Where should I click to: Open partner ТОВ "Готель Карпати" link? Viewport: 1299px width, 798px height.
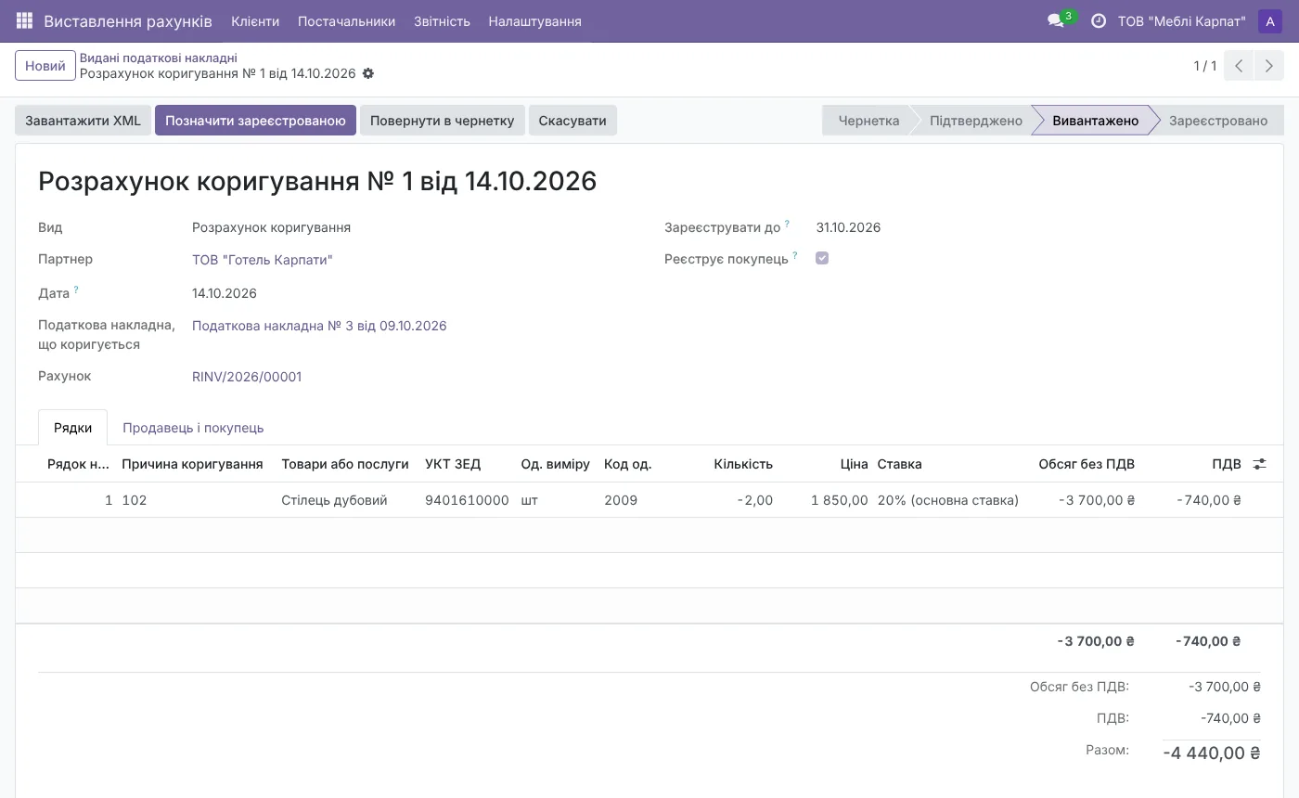pos(263,260)
